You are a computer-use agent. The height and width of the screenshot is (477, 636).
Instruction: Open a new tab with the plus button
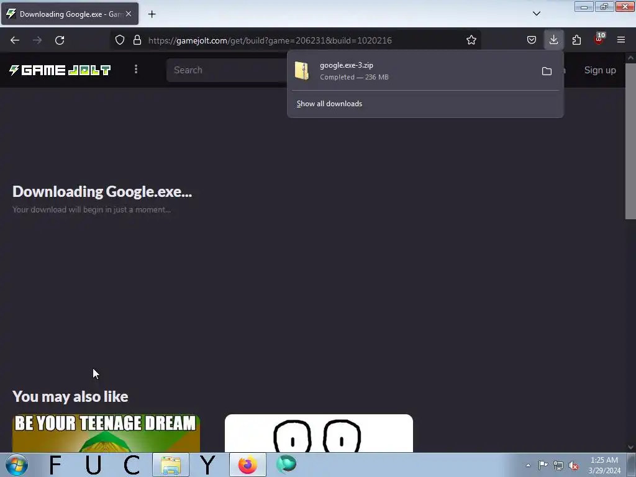coord(152,14)
